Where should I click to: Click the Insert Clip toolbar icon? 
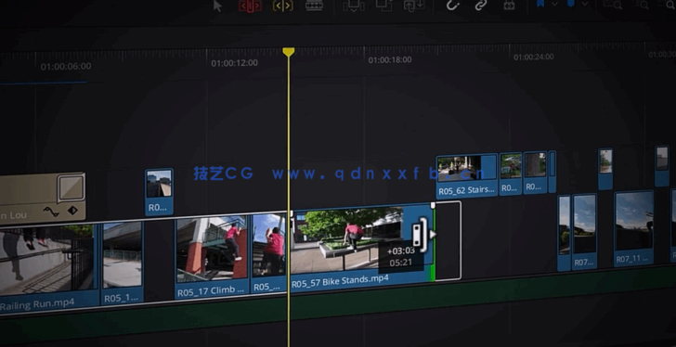click(354, 6)
